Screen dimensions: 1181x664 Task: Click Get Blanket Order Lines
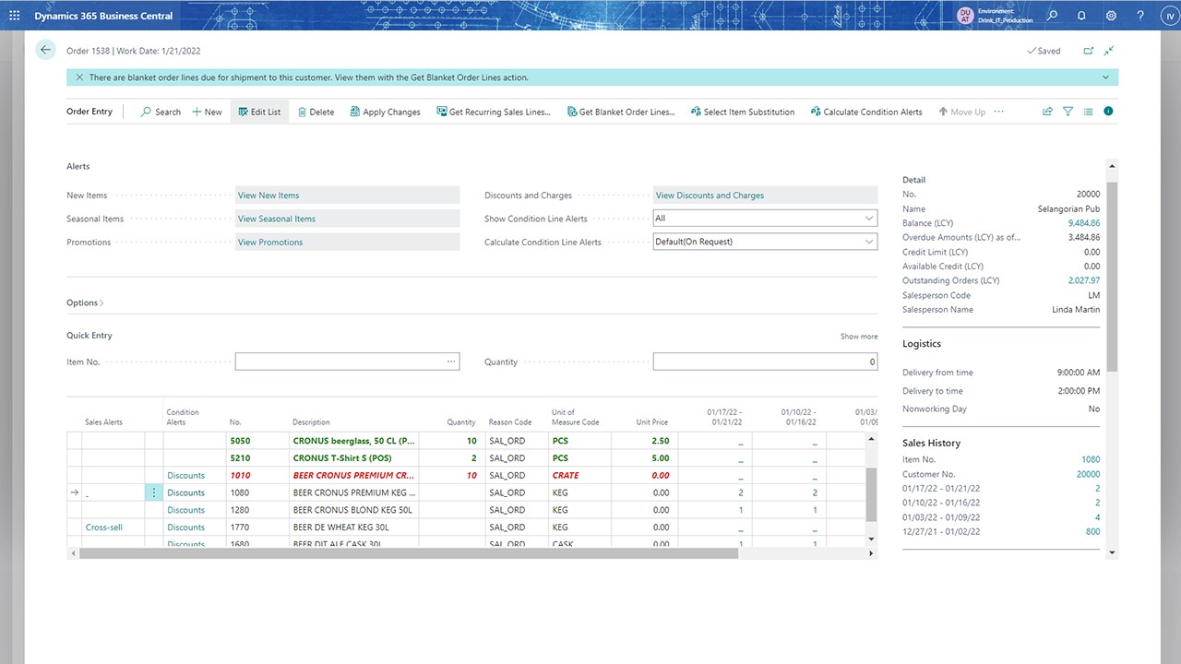tap(620, 112)
